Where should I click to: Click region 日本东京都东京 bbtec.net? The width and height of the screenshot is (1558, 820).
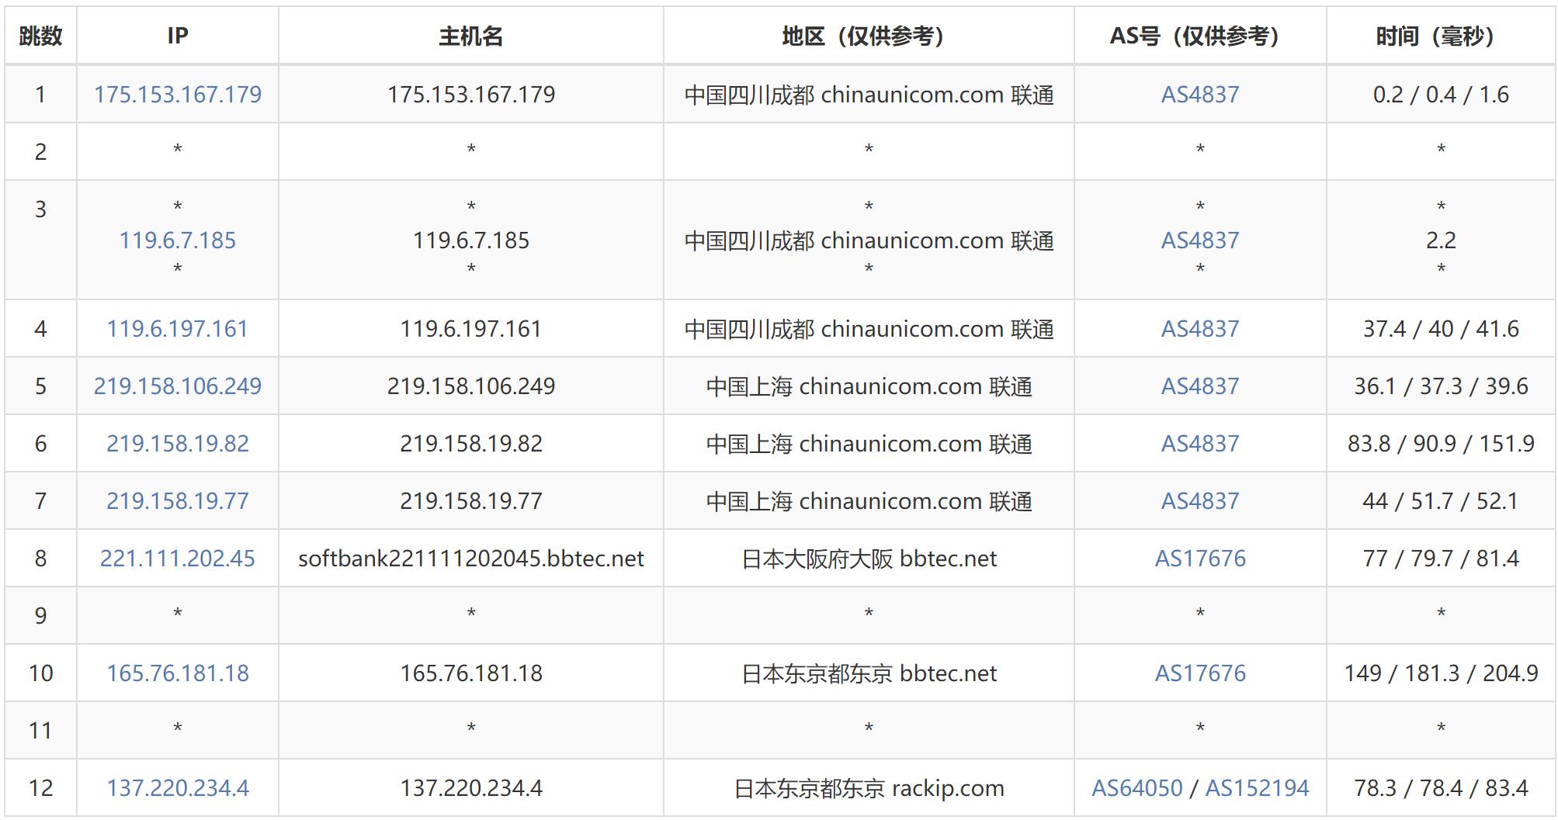pyautogui.click(x=869, y=673)
